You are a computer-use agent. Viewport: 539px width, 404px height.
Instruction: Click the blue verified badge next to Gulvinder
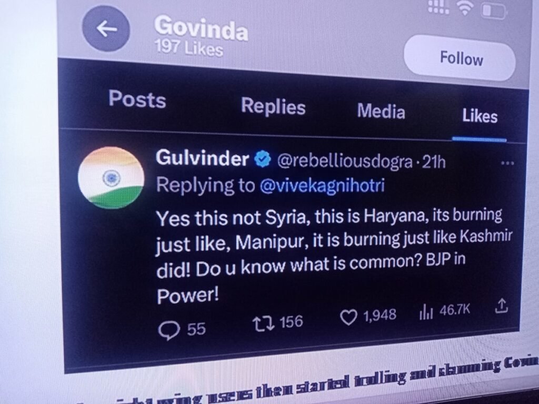point(263,160)
